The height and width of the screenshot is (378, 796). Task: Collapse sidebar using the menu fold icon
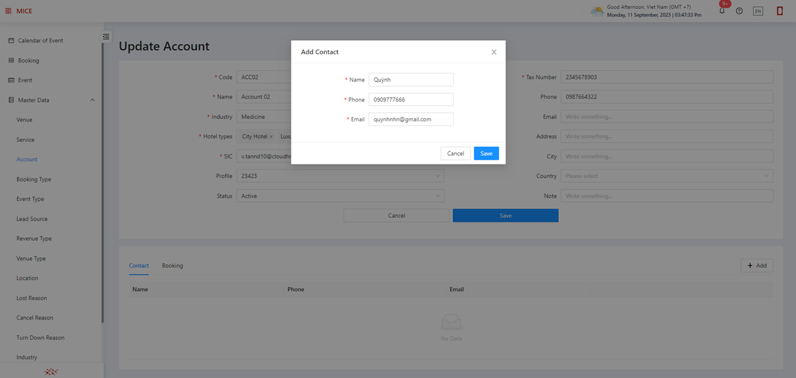pos(106,37)
